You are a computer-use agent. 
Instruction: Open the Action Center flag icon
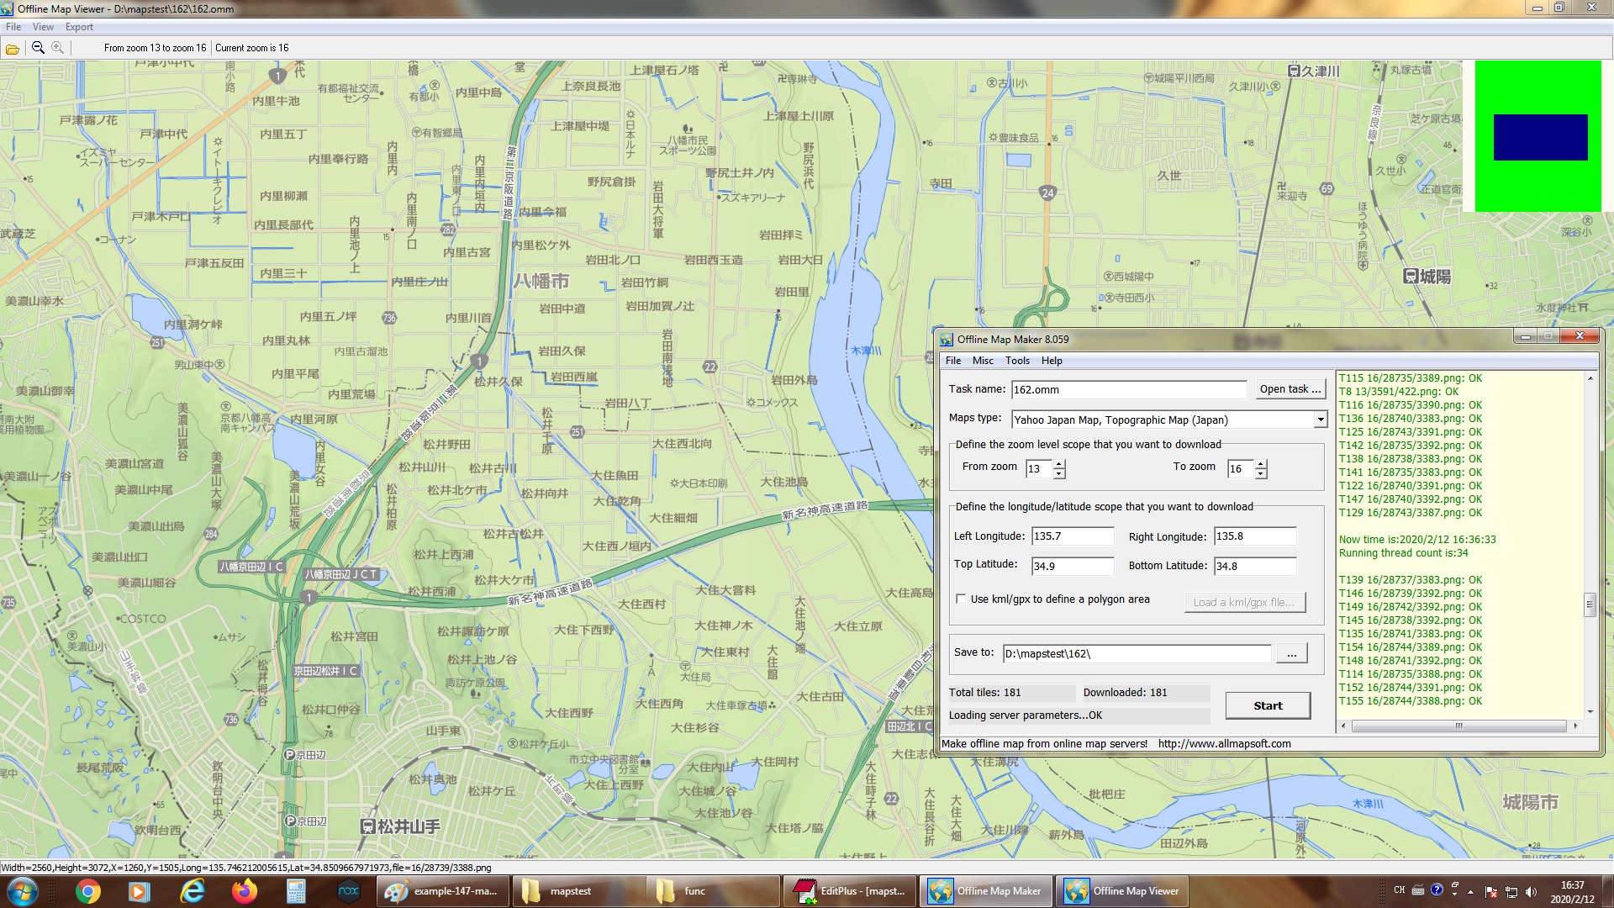[x=1491, y=892]
